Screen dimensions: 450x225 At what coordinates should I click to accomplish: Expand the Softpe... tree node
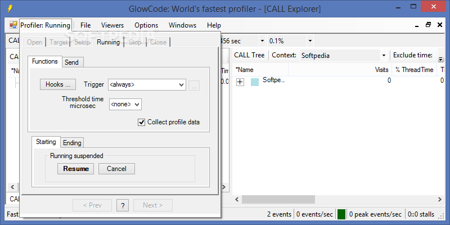(240, 82)
